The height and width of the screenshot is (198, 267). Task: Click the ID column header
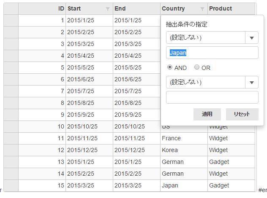[42, 9]
